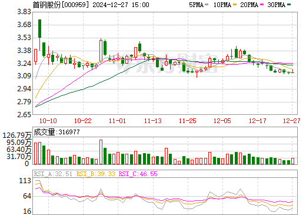Image resolution: width=306 pixels, height=215 pixels.
Task: Click the 3.38 price axis label
Action: pos(24,51)
